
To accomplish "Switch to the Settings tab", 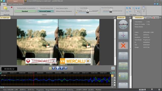I will click(148, 18).
